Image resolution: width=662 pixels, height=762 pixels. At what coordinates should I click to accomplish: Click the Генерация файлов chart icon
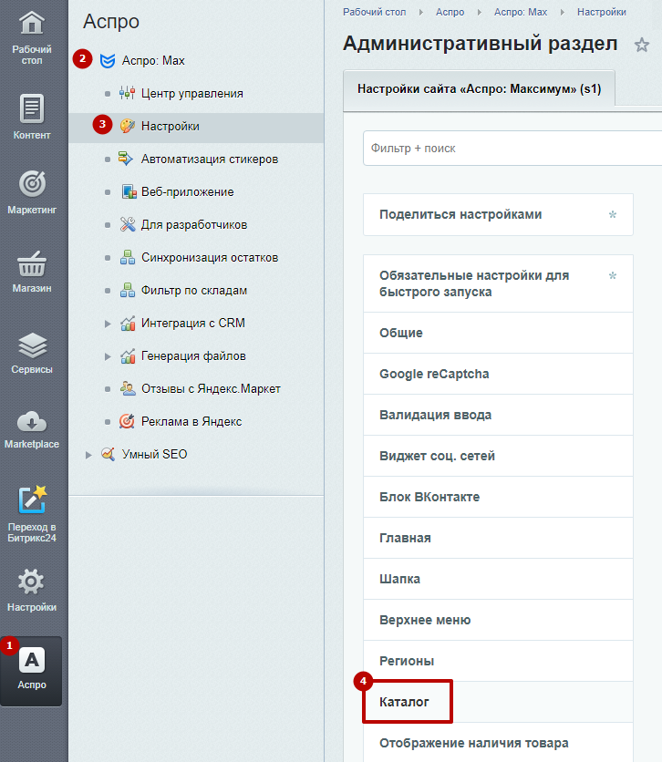pyautogui.click(x=128, y=356)
